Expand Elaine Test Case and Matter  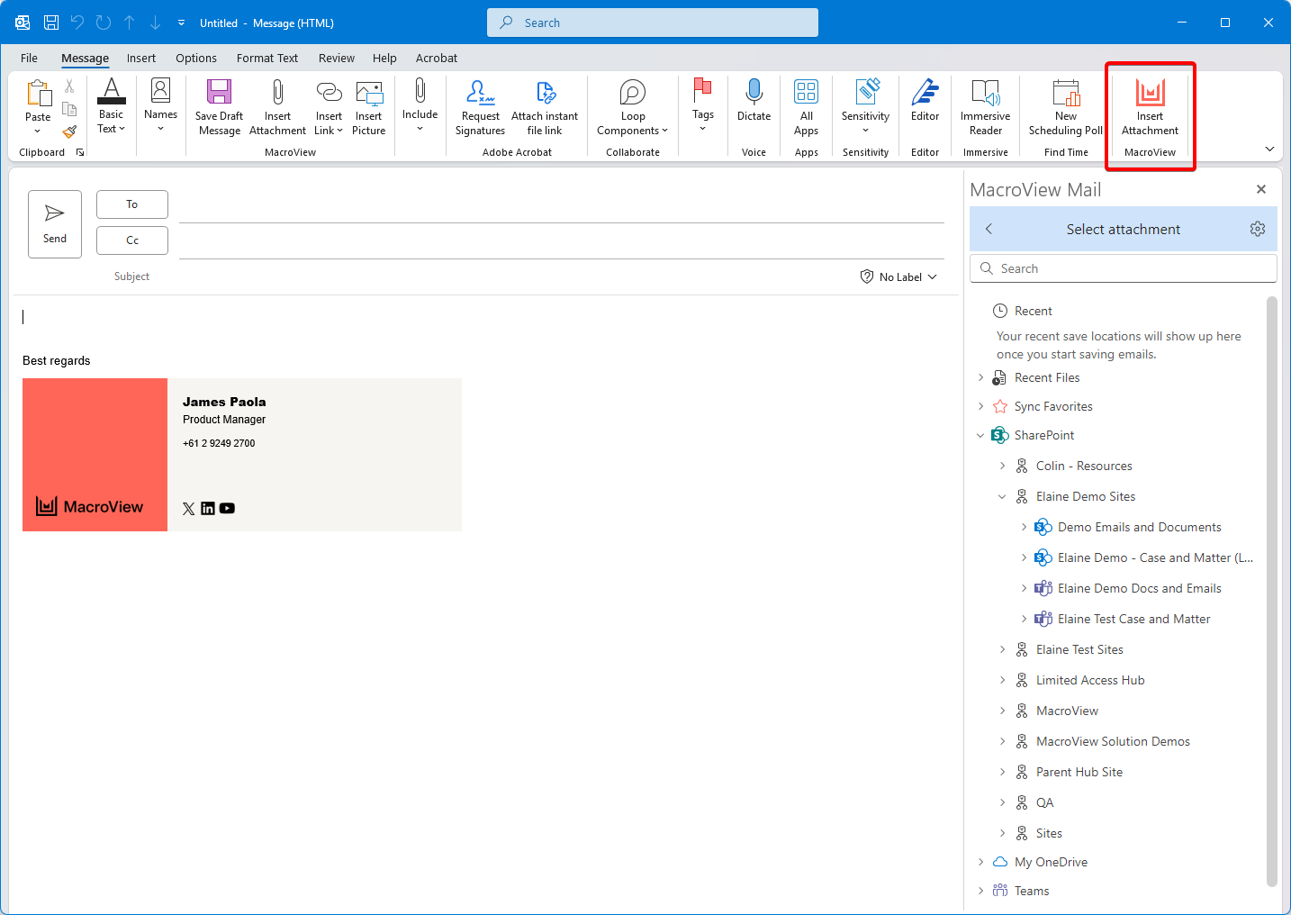pos(1025,619)
